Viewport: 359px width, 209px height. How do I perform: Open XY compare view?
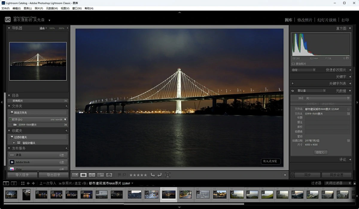click(x=92, y=175)
